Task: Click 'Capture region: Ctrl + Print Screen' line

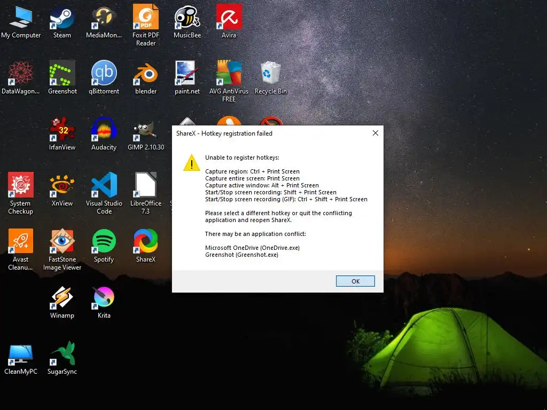Action: tap(252, 171)
